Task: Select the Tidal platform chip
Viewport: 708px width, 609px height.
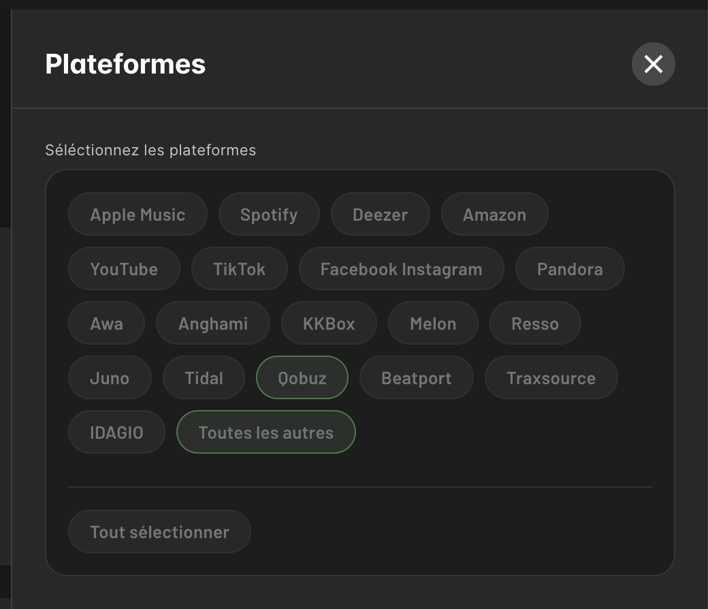Action: (x=204, y=378)
